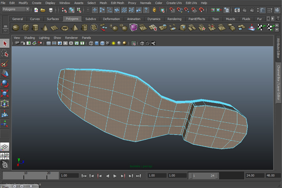Toggle wireframe on shaded button

102,43
